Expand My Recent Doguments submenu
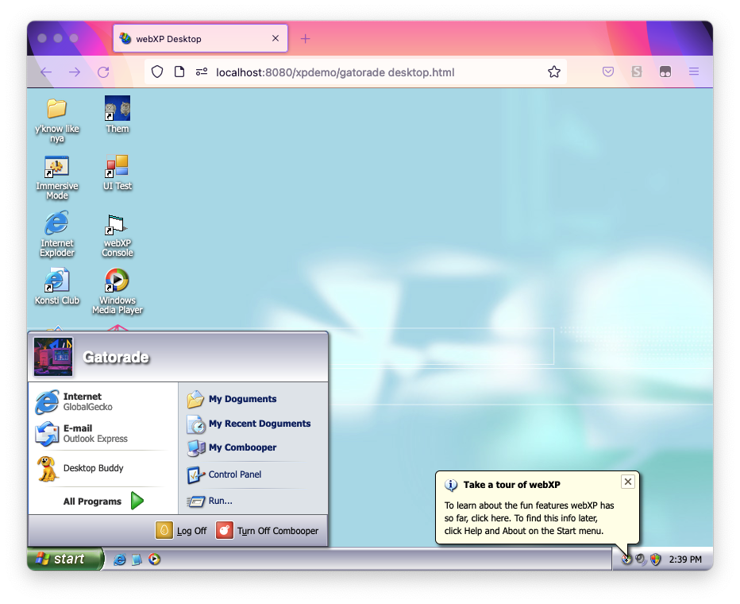 (x=259, y=424)
